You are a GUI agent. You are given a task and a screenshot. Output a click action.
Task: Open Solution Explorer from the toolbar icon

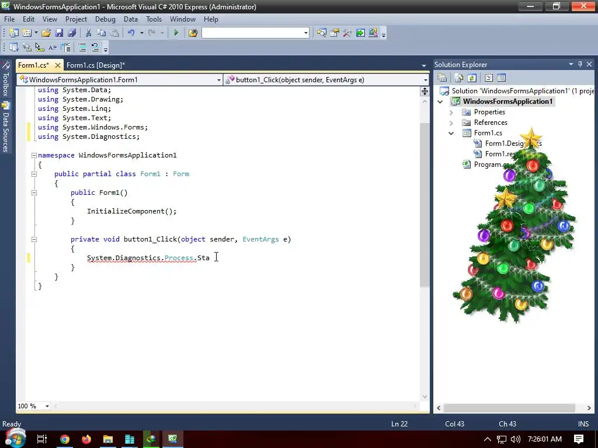pyautogui.click(x=322, y=33)
